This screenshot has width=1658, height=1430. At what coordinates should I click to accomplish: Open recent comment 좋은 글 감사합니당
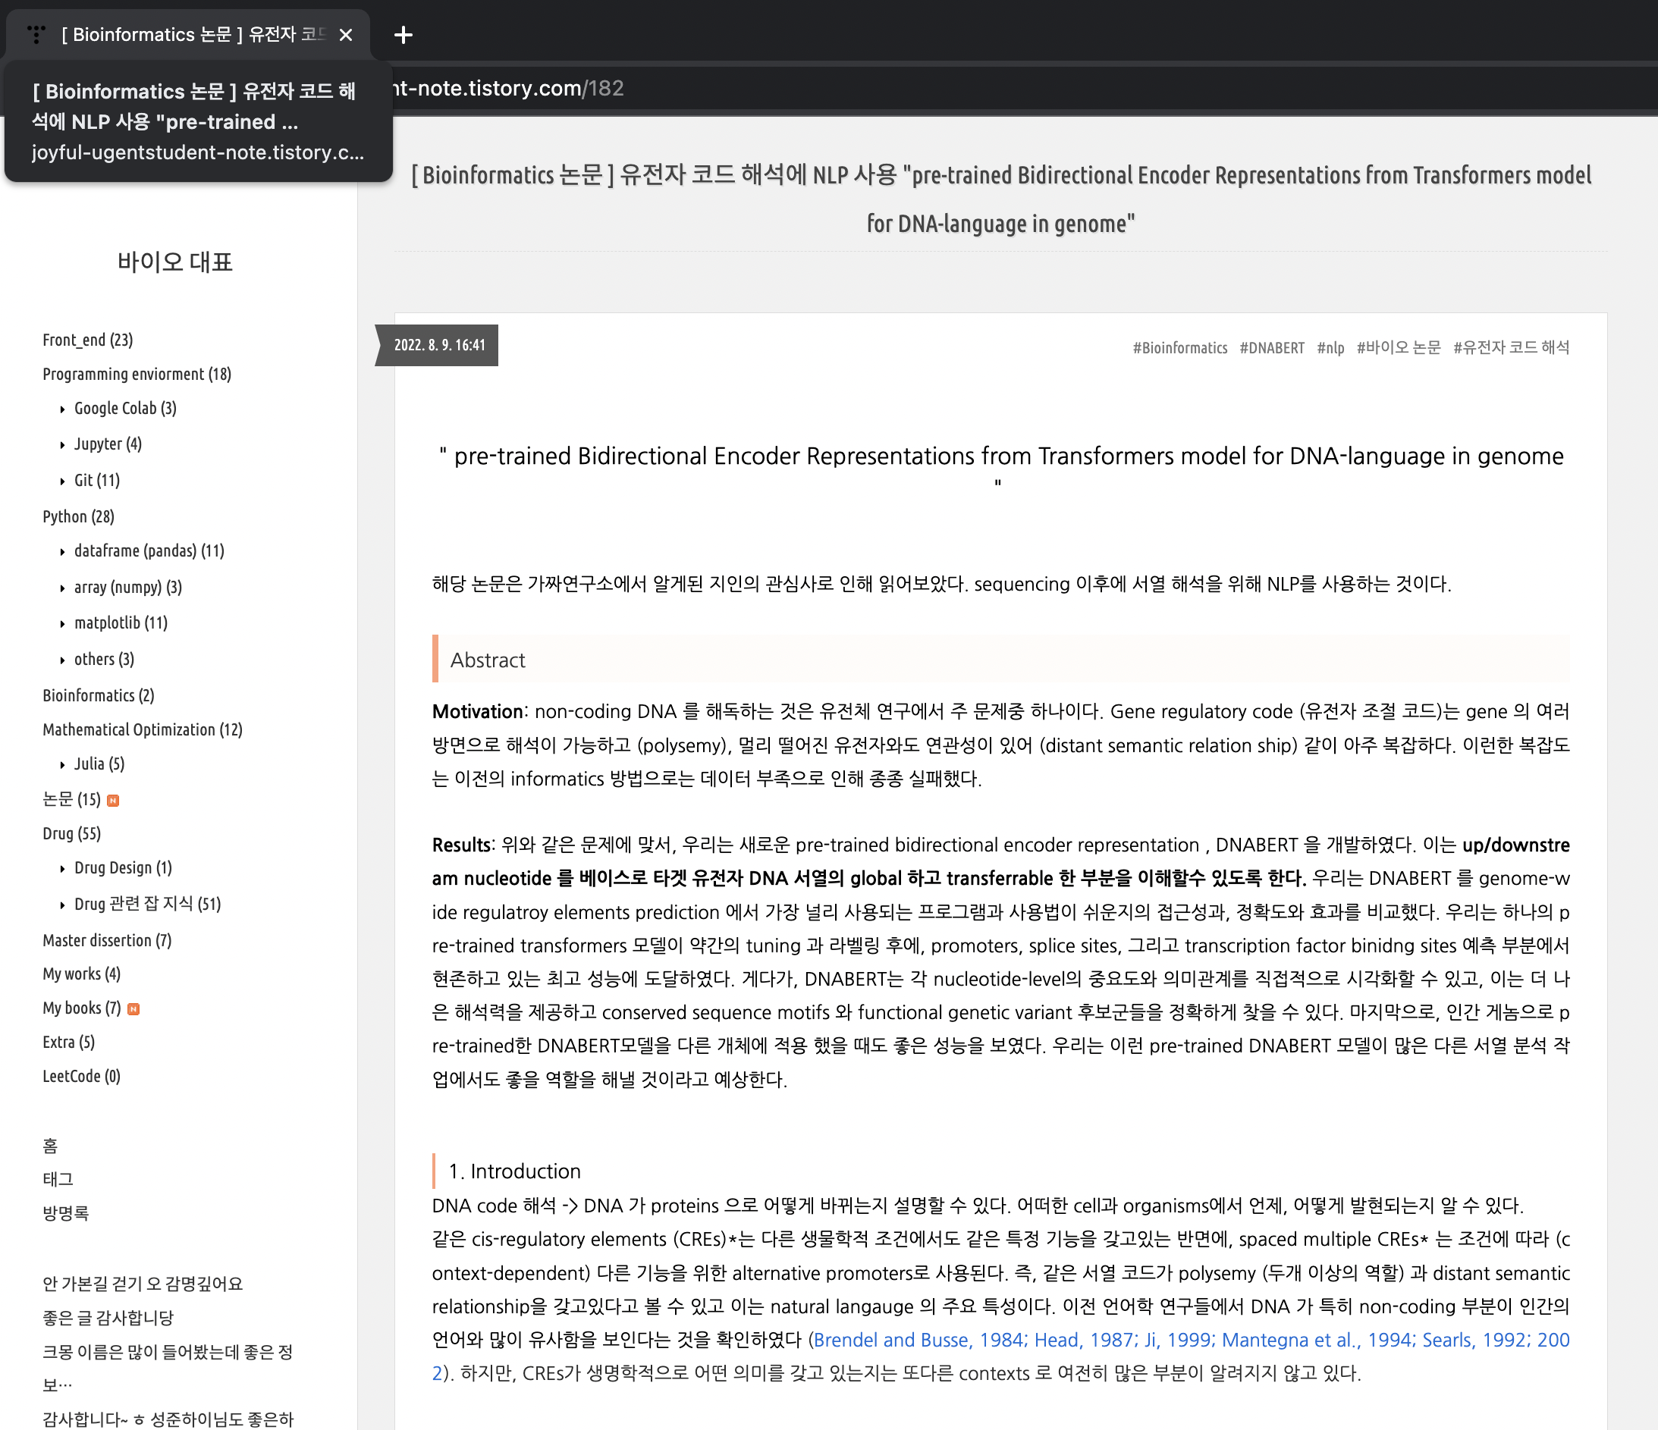pos(108,1317)
